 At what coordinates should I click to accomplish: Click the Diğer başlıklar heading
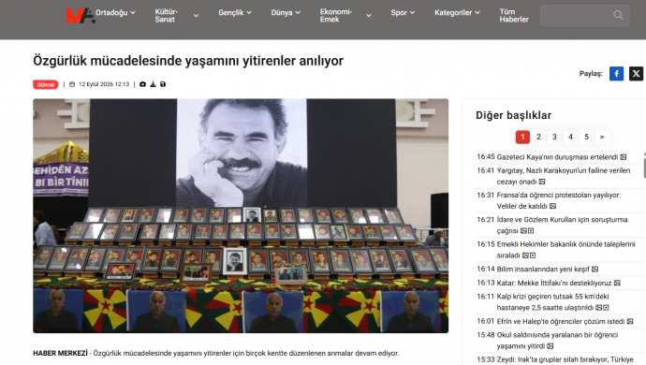(513, 115)
